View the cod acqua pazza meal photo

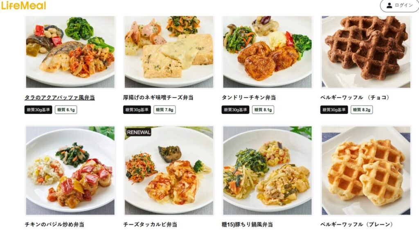point(70,52)
